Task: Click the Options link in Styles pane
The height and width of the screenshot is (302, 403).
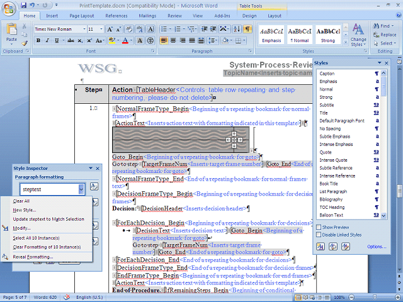Action: tap(377, 247)
